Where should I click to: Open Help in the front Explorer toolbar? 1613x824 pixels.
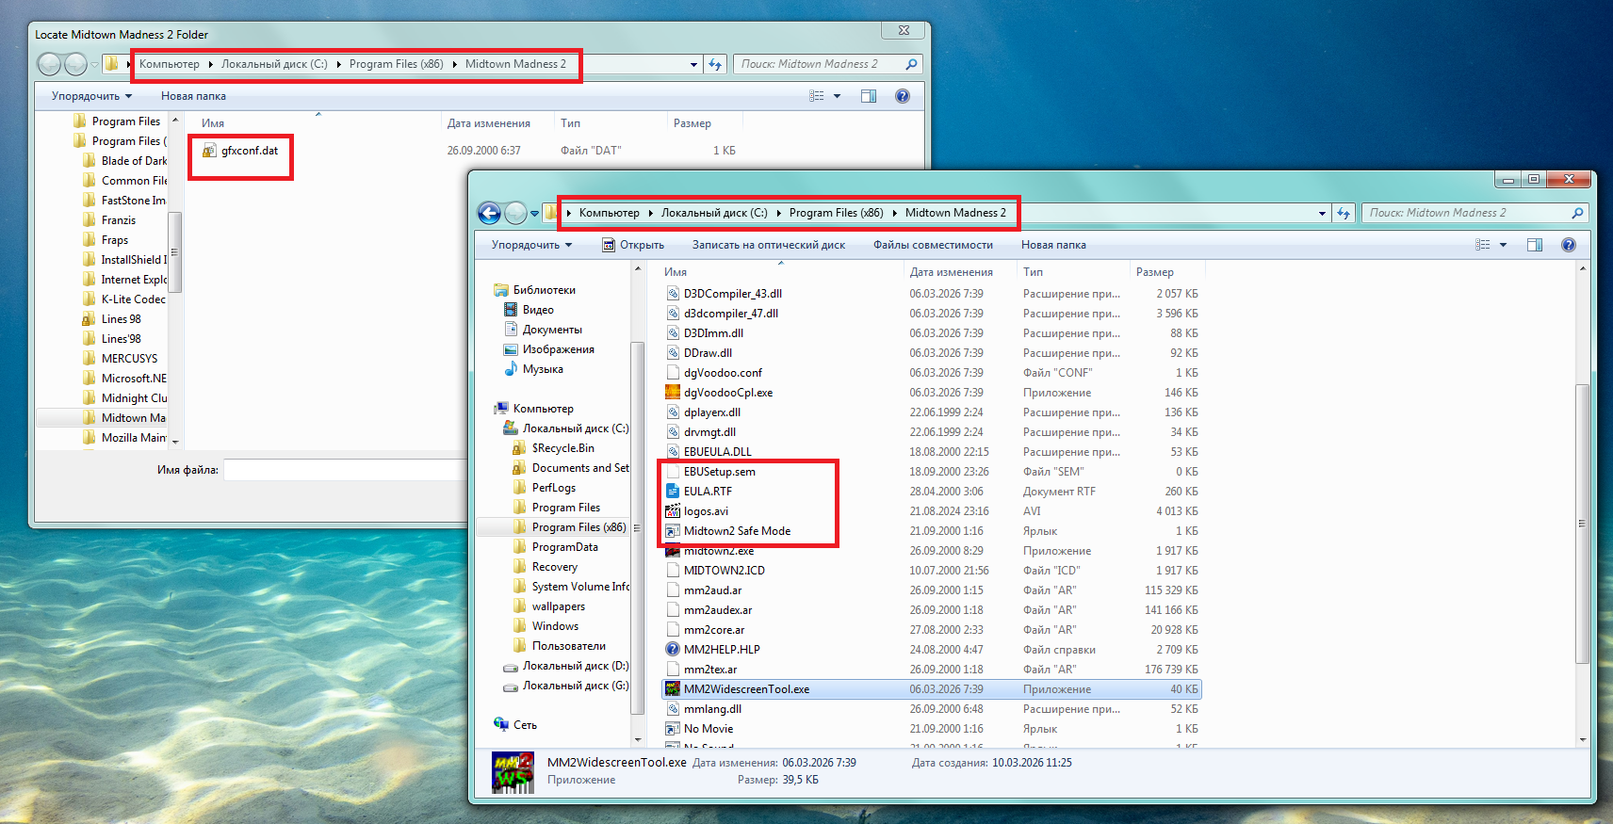[1569, 245]
